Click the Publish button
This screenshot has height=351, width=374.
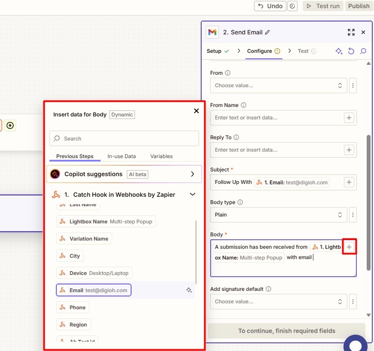point(359,6)
